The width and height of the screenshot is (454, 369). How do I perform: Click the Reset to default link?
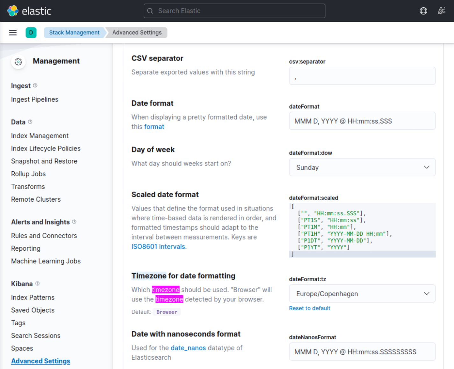309,308
